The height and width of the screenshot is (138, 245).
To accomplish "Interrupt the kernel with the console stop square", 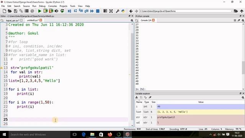I will [x=235, y=20].
